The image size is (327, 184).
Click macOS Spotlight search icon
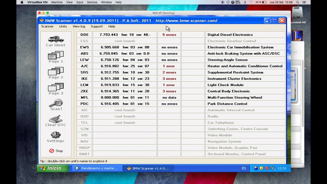(298, 2)
